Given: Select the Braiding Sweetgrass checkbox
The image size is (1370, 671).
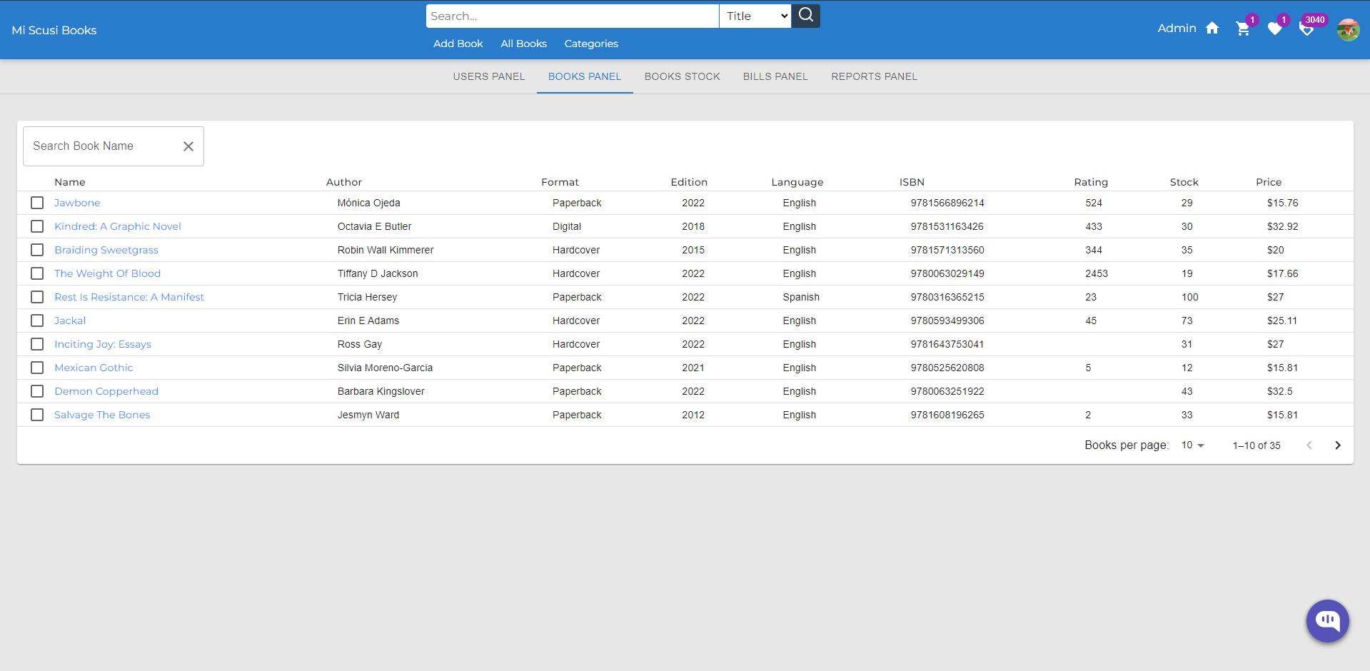Looking at the screenshot, I should click(x=37, y=250).
